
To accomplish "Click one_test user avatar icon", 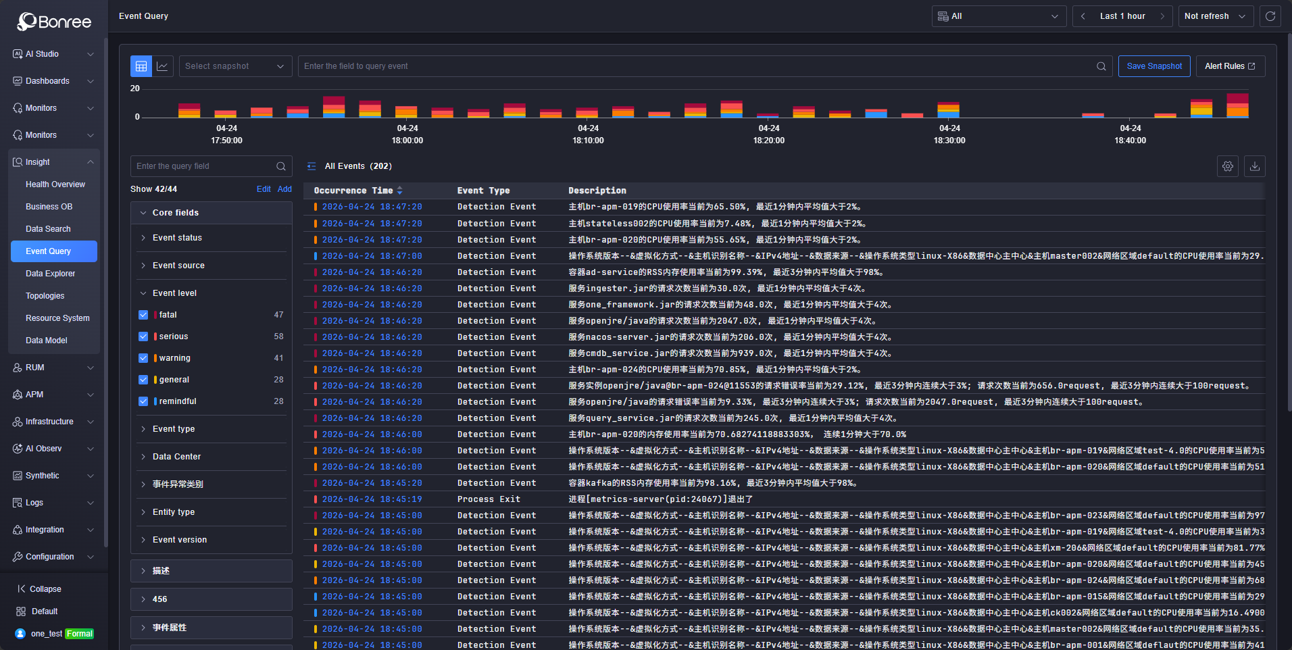I will [20, 634].
